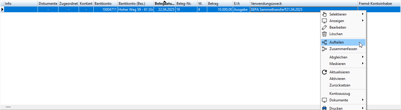Select the row indicator arrow of the first row
401x110 pixels.
pyautogui.click(x=2, y=10)
